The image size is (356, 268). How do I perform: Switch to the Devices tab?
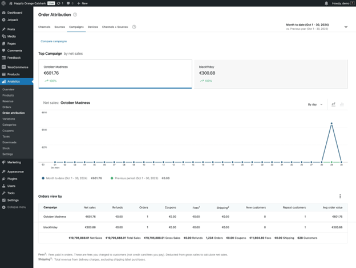[92, 27]
